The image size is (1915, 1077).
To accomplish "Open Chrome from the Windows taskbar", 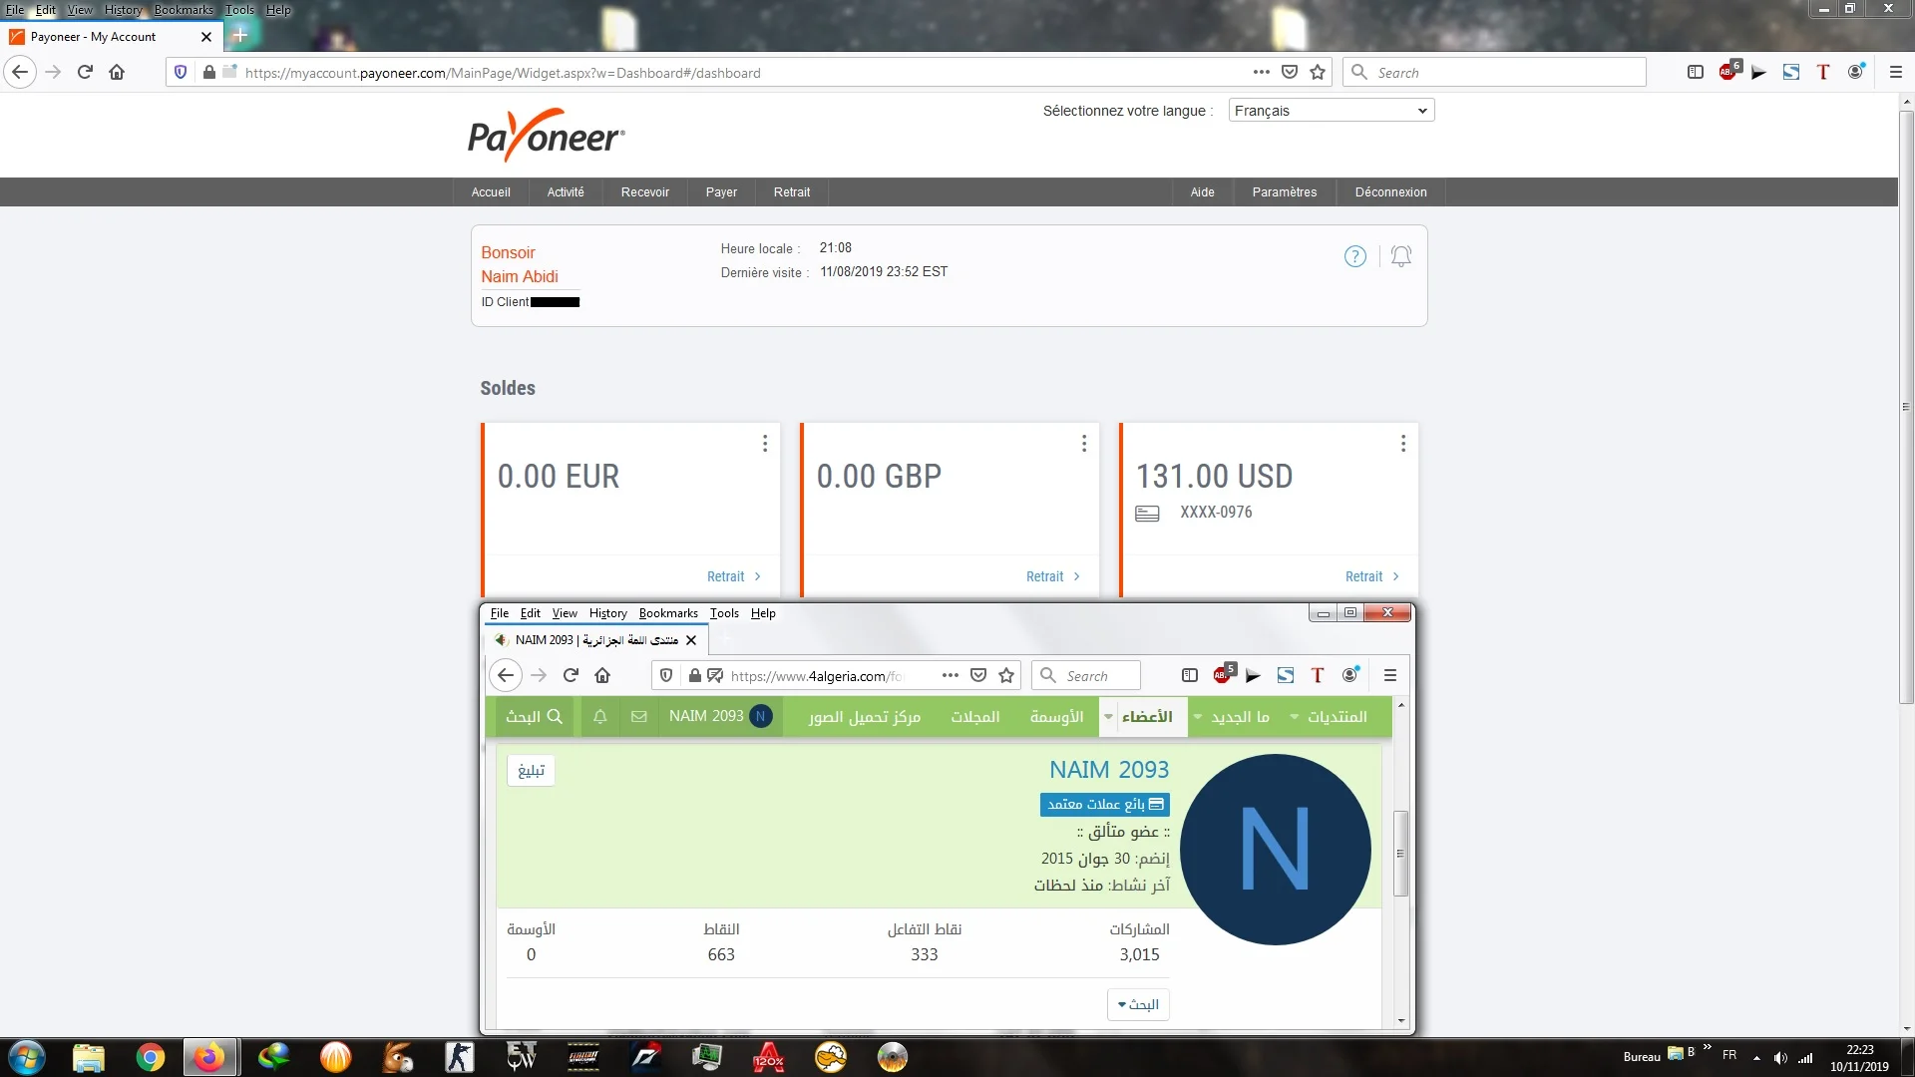I will click(x=151, y=1057).
